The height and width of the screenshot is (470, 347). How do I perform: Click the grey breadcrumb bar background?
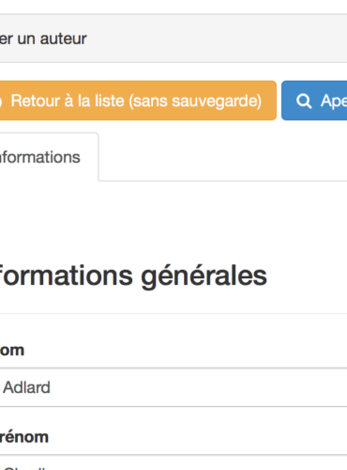[216, 39]
